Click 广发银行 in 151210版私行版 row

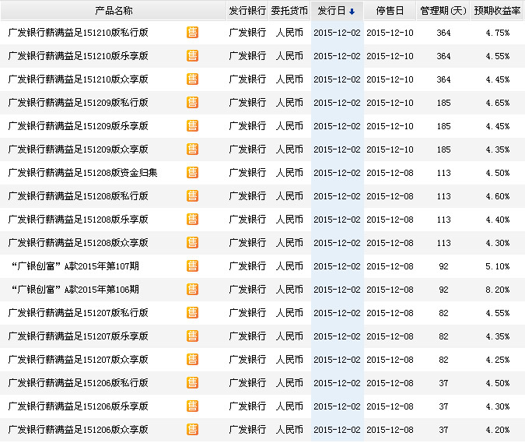coord(247,33)
